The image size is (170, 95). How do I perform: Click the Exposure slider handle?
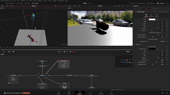point(152,31)
